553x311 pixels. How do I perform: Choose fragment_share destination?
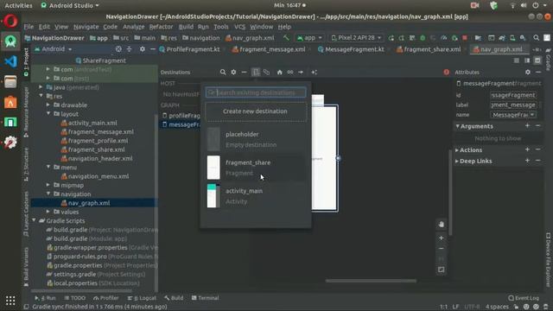click(x=256, y=168)
